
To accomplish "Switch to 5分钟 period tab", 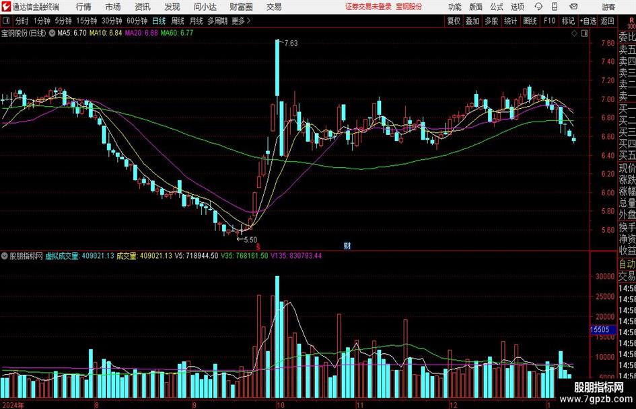I will tap(63, 21).
